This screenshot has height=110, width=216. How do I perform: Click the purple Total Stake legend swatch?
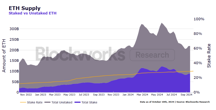pos(77,102)
